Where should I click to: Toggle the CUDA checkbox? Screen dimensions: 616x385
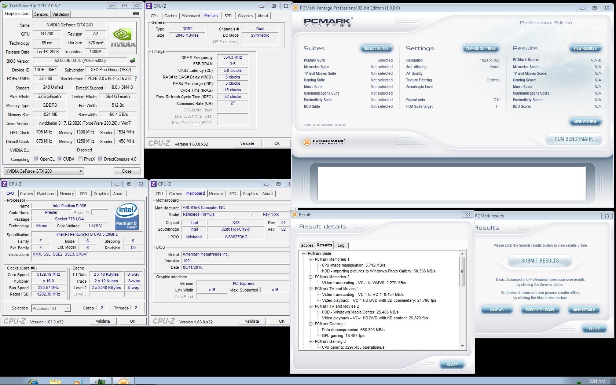coord(60,159)
